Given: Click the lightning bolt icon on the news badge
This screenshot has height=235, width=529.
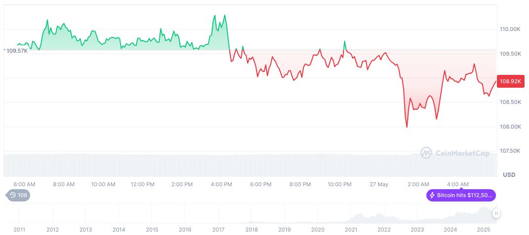Looking at the screenshot, I should pos(432,196).
